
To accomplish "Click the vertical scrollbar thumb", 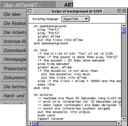I will click(x=124, y=31).
